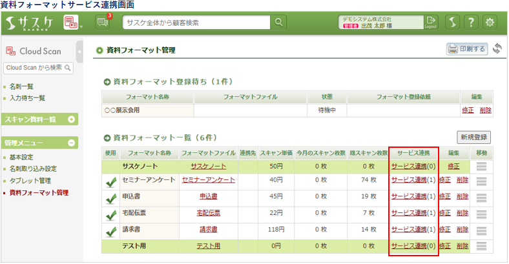
Task: Click the Cloud Scan search magnifier icon
Action: (68, 68)
